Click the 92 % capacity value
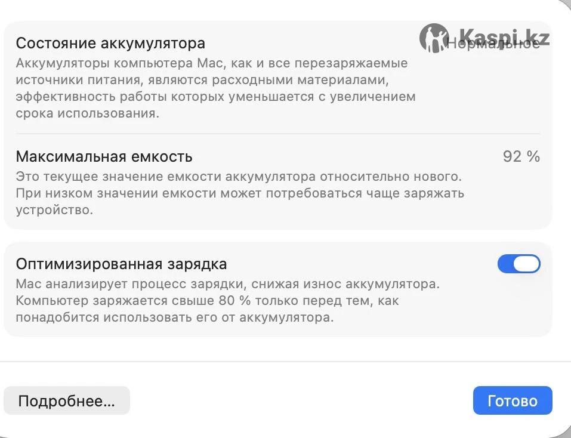The image size is (571, 438). point(521,157)
